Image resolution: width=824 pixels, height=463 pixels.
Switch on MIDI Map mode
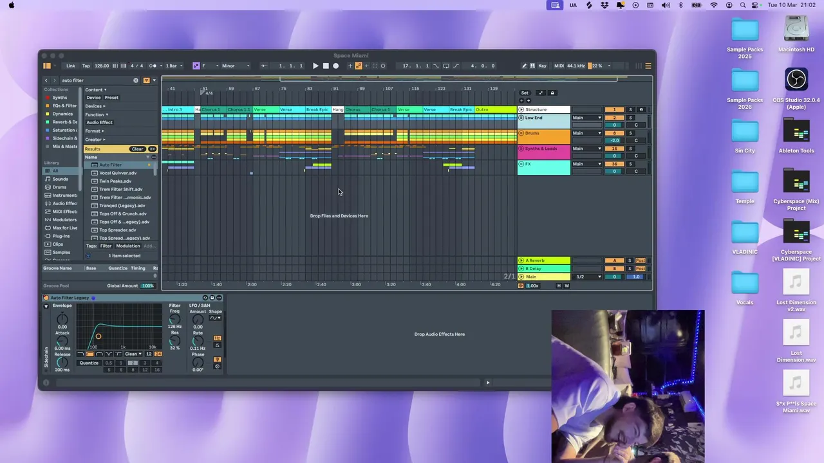559,66
